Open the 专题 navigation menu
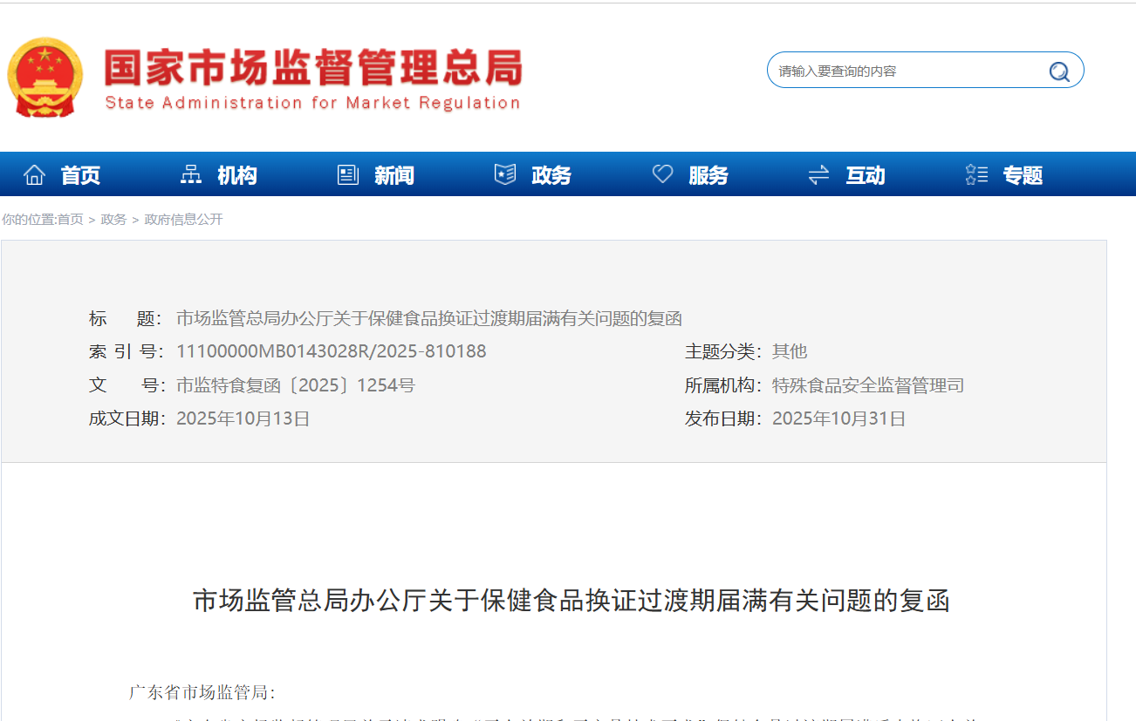This screenshot has width=1136, height=721. coord(1022,174)
